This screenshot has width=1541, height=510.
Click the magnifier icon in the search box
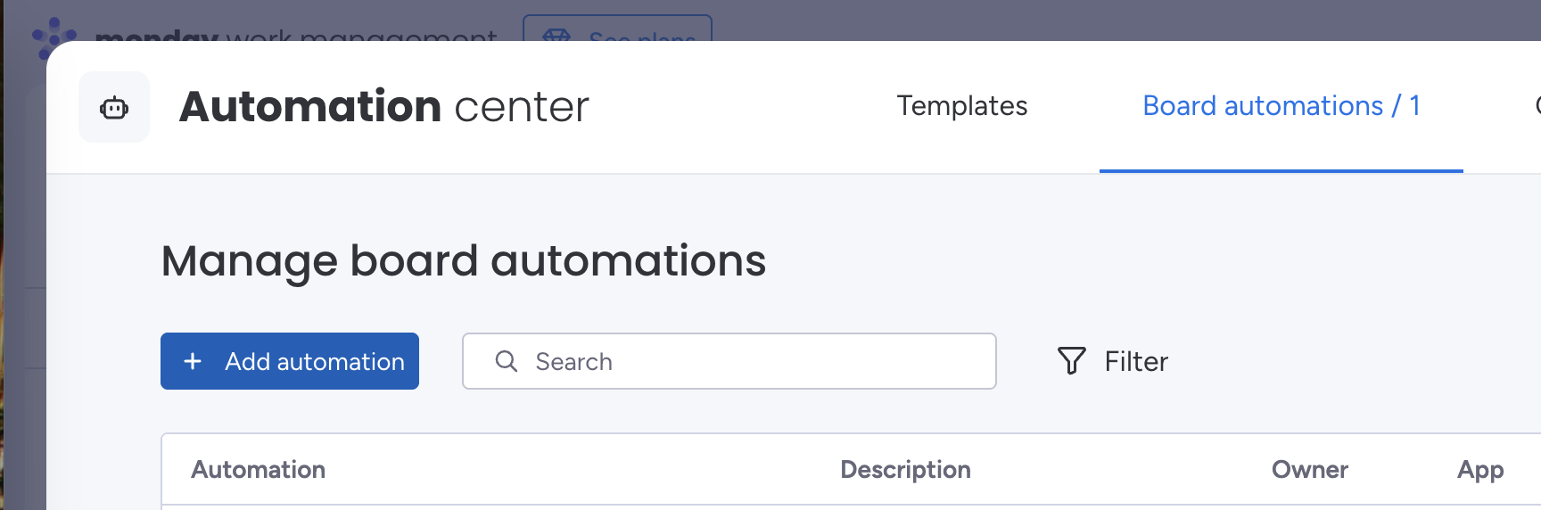point(507,361)
